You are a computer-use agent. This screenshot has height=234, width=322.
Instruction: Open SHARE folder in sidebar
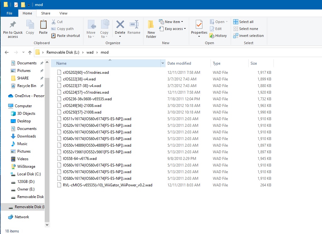pyautogui.click(x=23, y=78)
